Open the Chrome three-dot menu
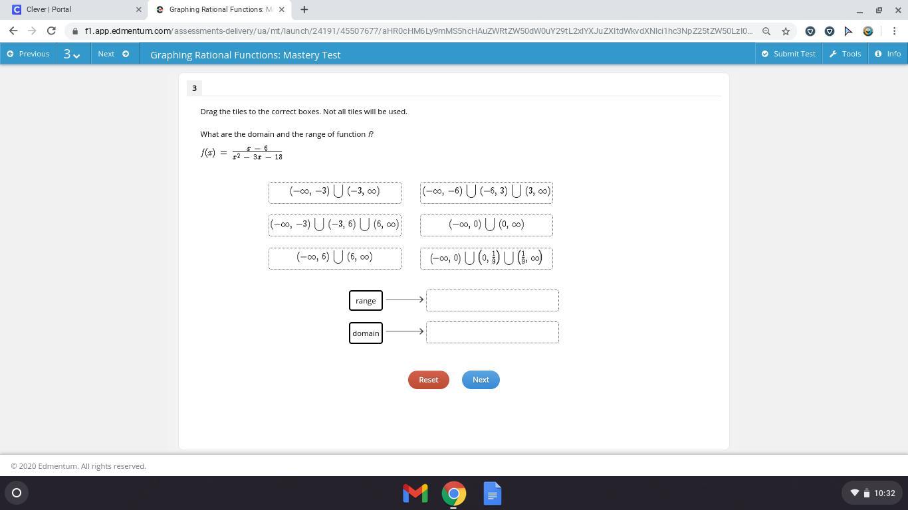908x510 pixels. click(895, 31)
